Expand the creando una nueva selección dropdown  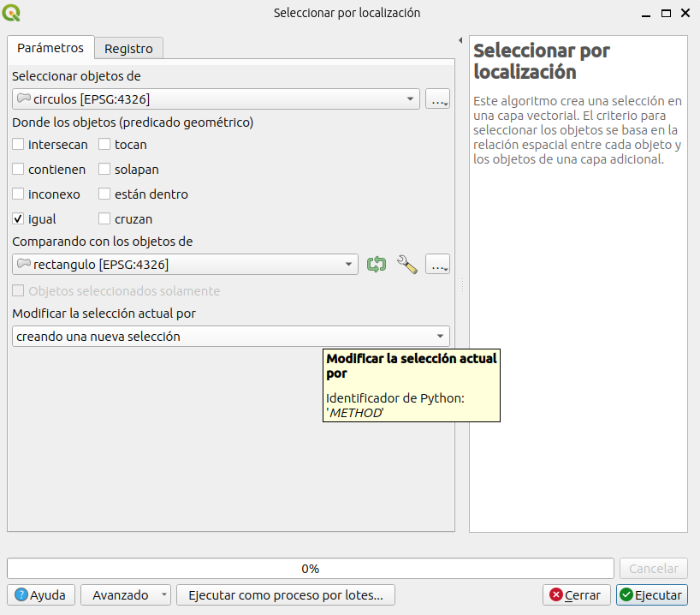click(231, 337)
